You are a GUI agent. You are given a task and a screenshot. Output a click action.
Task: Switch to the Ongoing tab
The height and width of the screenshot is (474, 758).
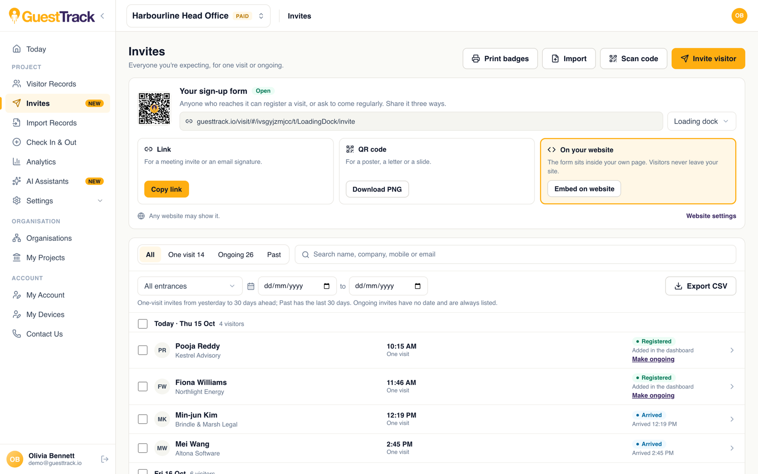pyautogui.click(x=235, y=255)
